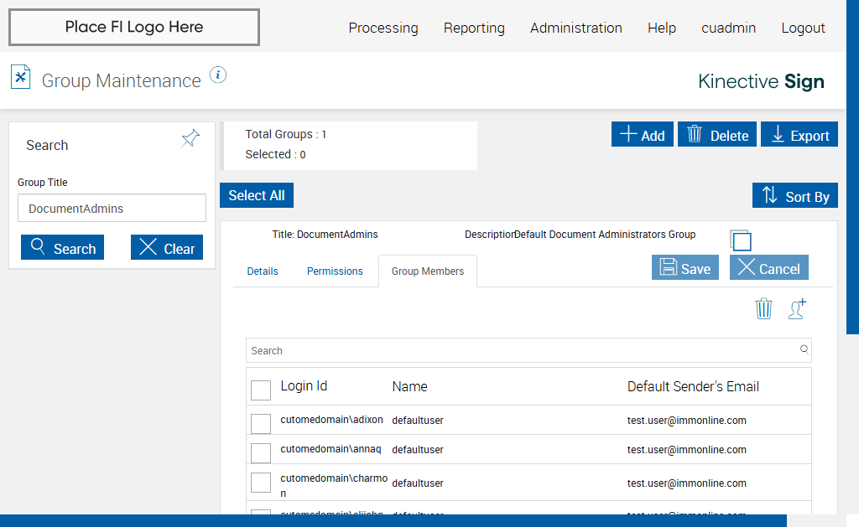Cancel the group edits
The width and height of the screenshot is (859, 527).
[x=768, y=267]
